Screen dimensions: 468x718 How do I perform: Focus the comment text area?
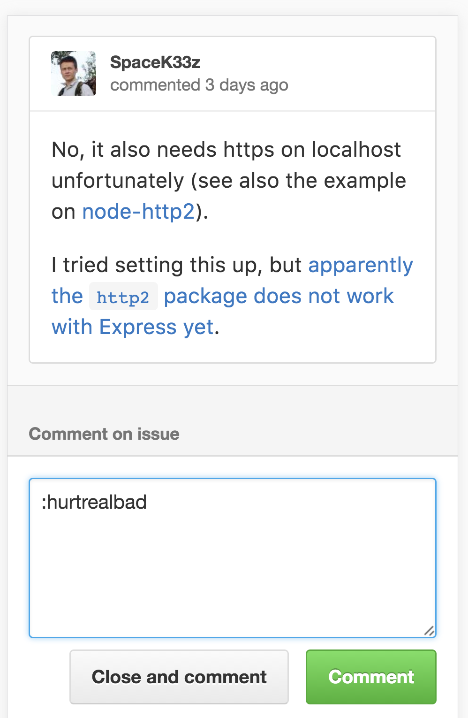[x=233, y=558]
